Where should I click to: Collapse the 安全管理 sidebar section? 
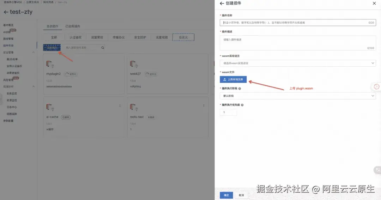click(34, 52)
